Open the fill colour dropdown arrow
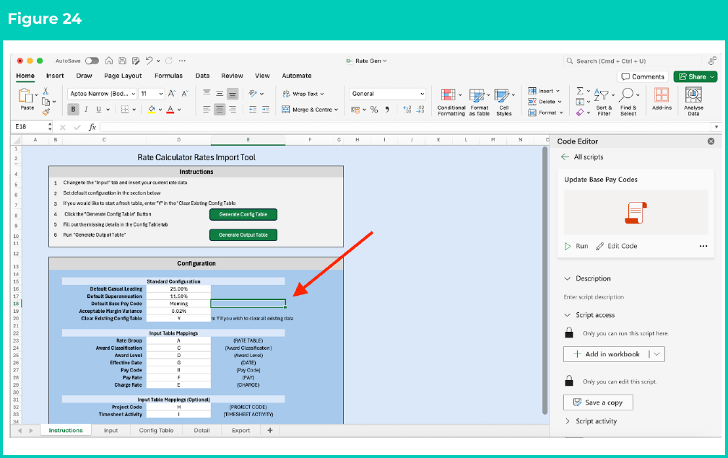728x458 pixels. click(160, 110)
